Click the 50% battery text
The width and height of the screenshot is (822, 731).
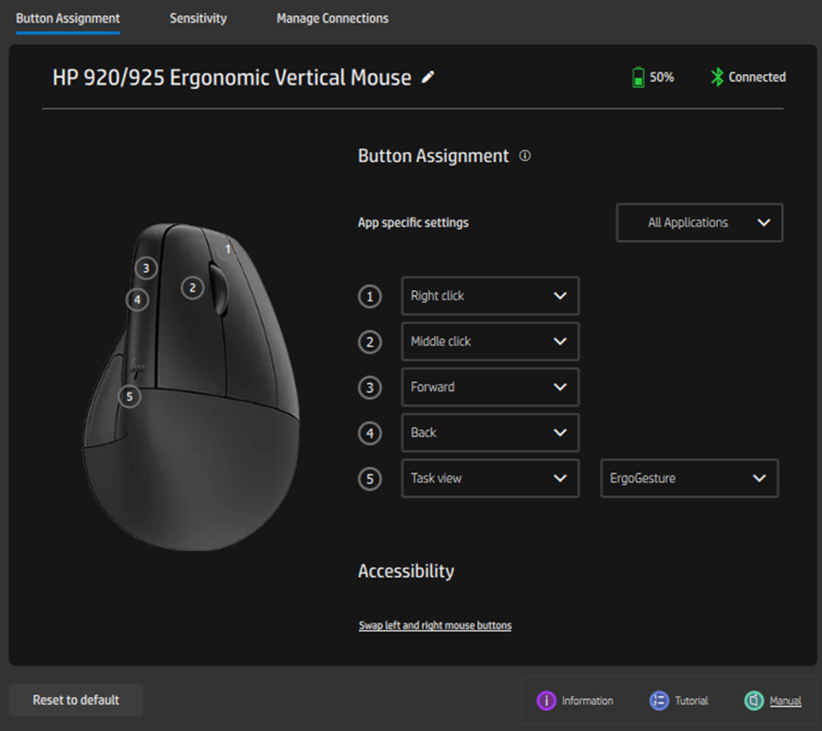662,78
